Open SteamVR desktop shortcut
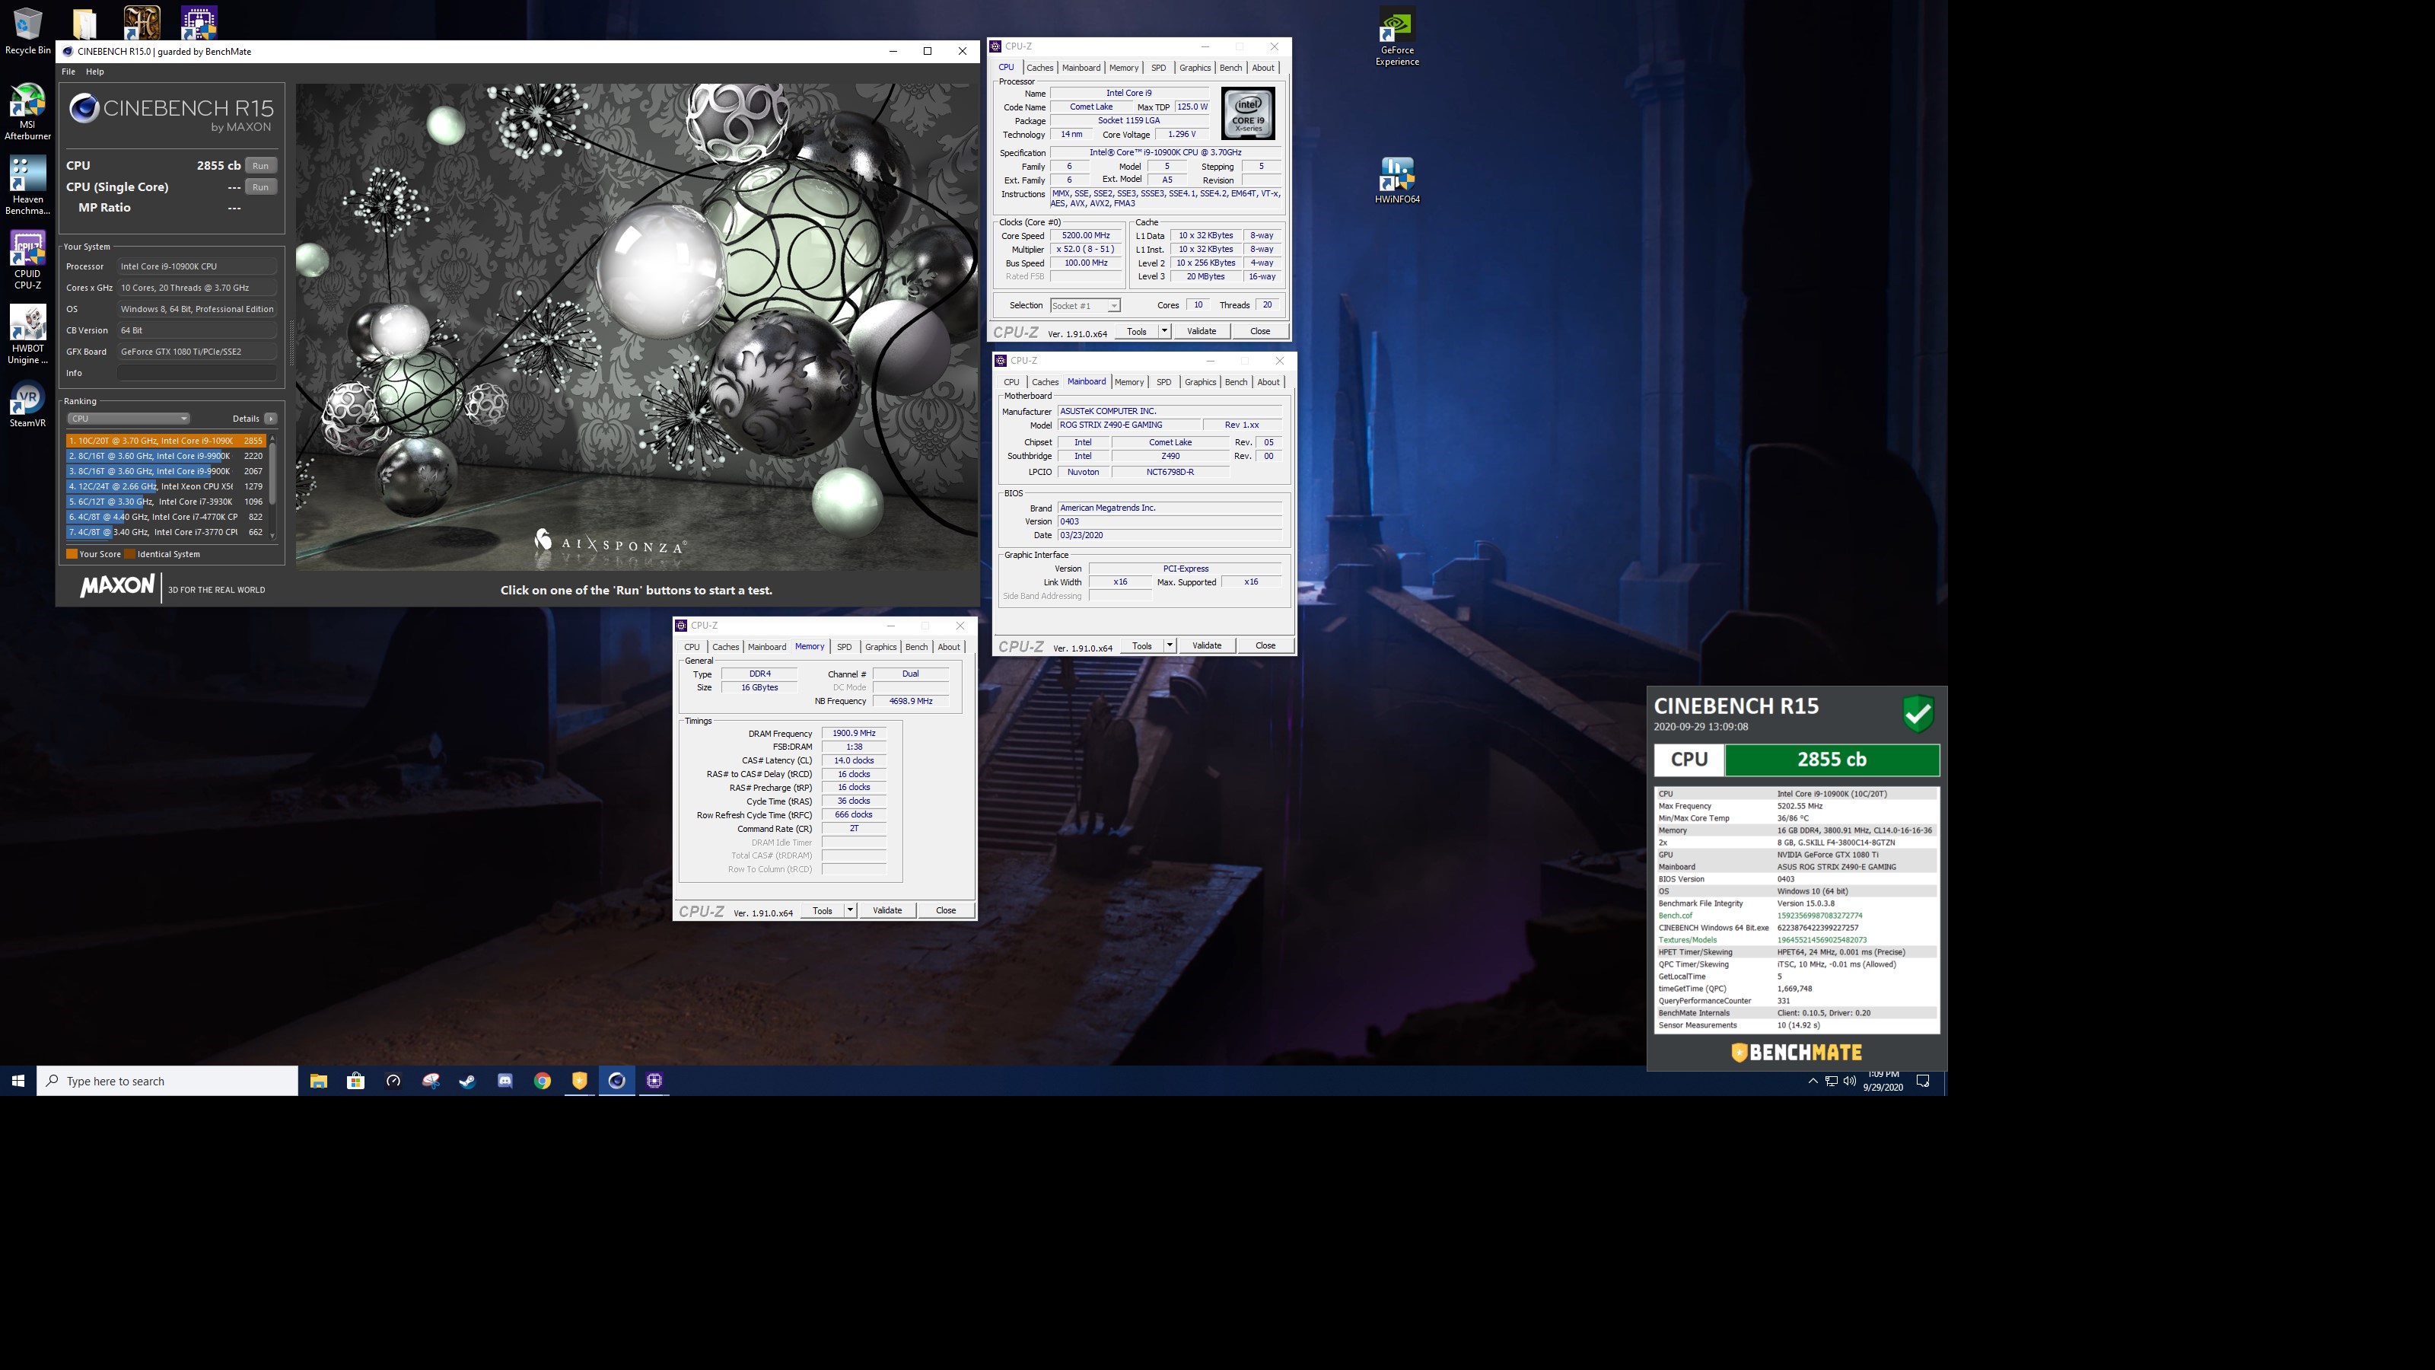The image size is (2435, 1370). pyautogui.click(x=27, y=405)
